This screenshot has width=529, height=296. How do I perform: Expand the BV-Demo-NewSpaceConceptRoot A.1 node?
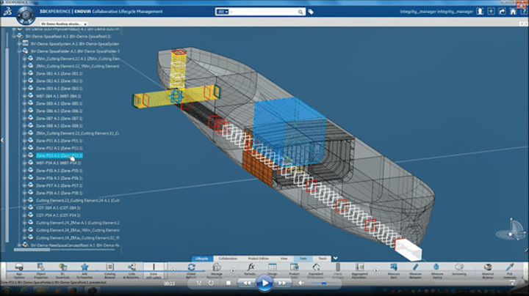tap(19, 245)
